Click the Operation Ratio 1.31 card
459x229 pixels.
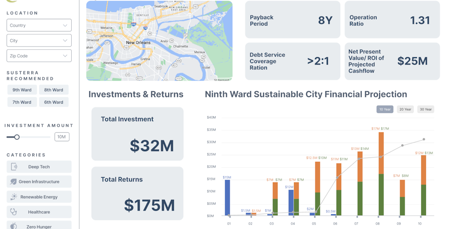pos(392,20)
